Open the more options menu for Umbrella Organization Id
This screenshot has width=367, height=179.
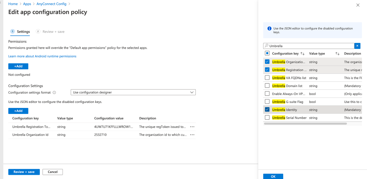pyautogui.click(x=192, y=135)
